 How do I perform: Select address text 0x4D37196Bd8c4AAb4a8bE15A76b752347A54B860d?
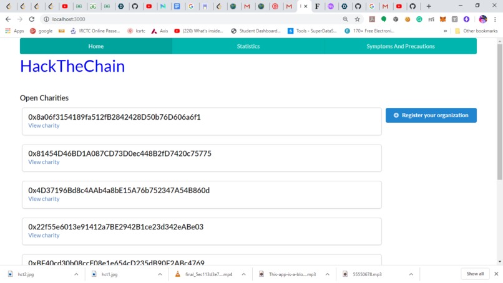[119, 190]
